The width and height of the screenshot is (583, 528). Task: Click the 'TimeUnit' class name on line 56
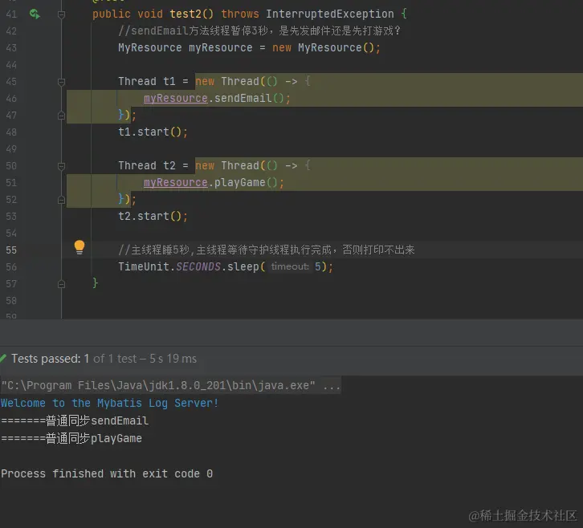(x=144, y=266)
